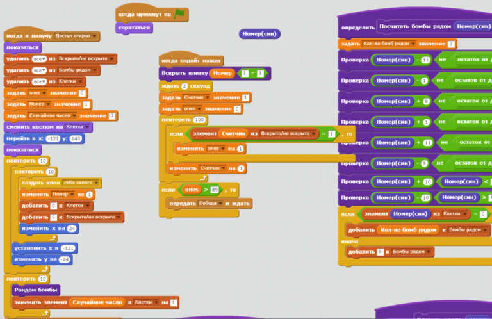Screen dimensions: 492x319
Task: Click y value 143 in перейти в block
Action: click(x=76, y=138)
